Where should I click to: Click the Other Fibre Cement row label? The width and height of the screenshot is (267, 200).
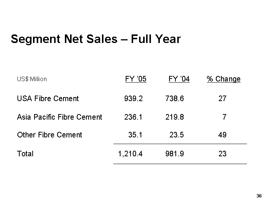49,135
